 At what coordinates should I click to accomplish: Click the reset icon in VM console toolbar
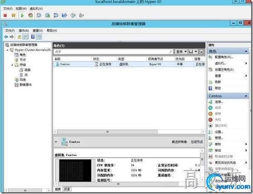[30, 15]
